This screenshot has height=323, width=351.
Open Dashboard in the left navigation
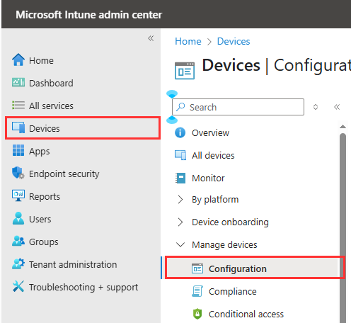pyautogui.click(x=81, y=83)
